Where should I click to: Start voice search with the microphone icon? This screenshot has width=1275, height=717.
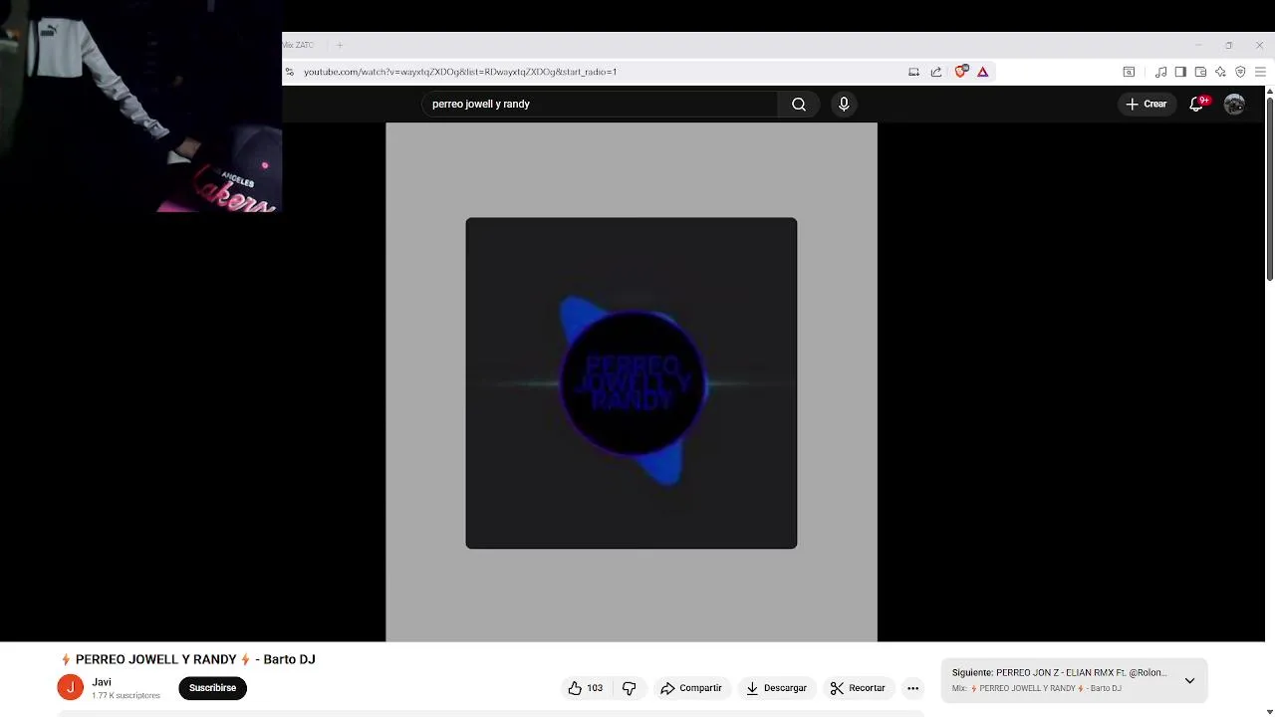point(844,104)
